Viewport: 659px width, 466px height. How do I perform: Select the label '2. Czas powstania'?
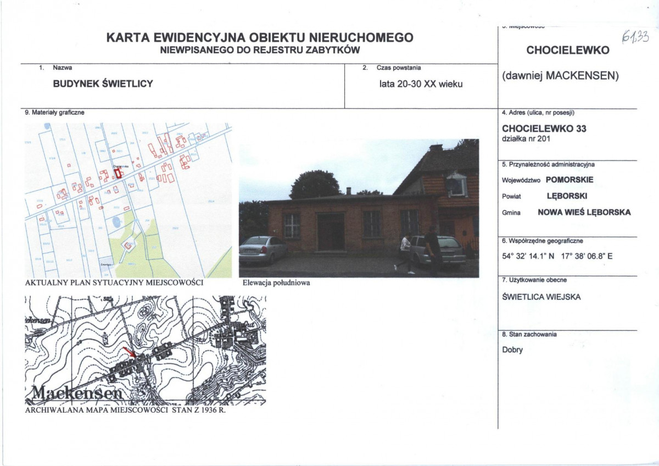pyautogui.click(x=392, y=68)
